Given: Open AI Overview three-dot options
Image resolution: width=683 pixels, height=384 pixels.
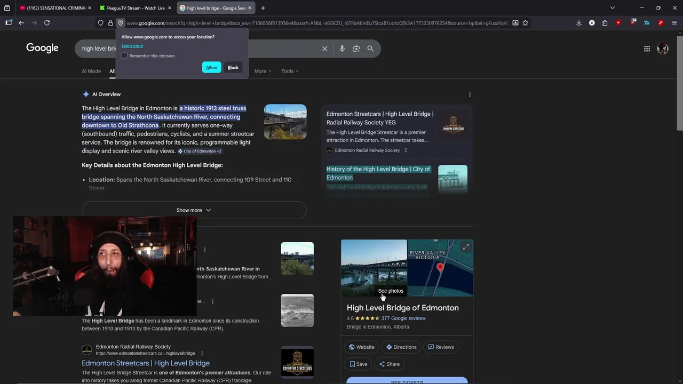Looking at the screenshot, I should [x=470, y=94].
